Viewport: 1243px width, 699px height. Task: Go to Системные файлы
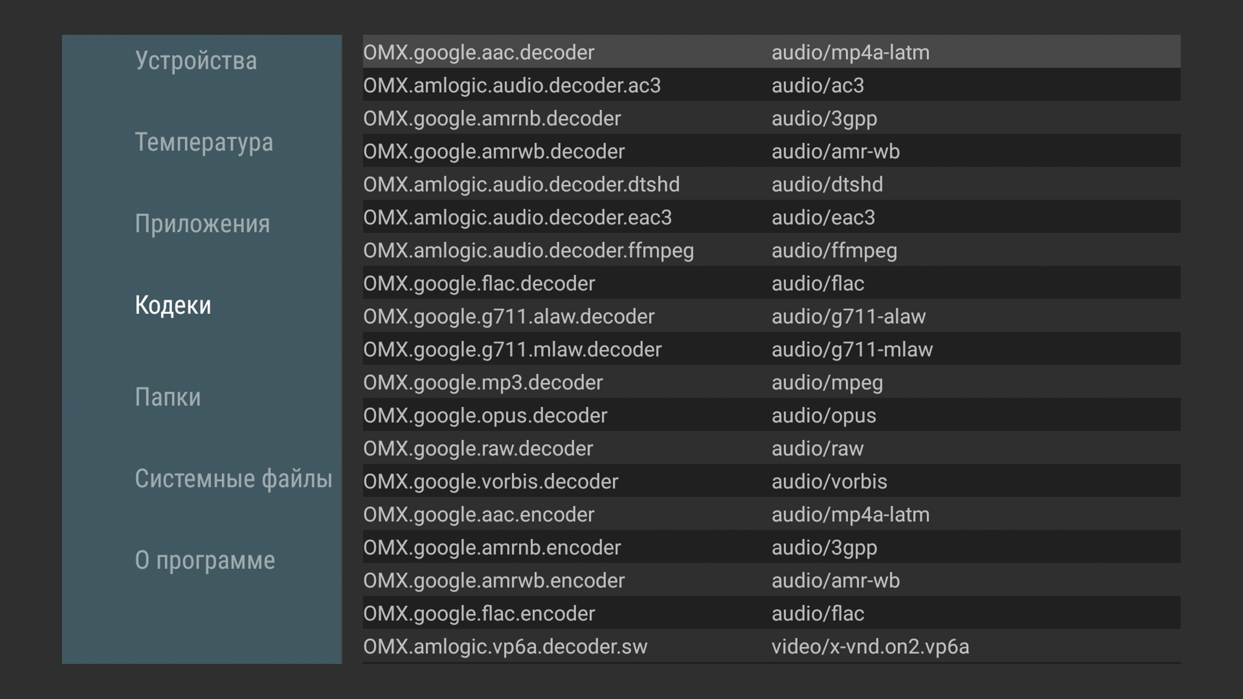pyautogui.click(x=233, y=479)
